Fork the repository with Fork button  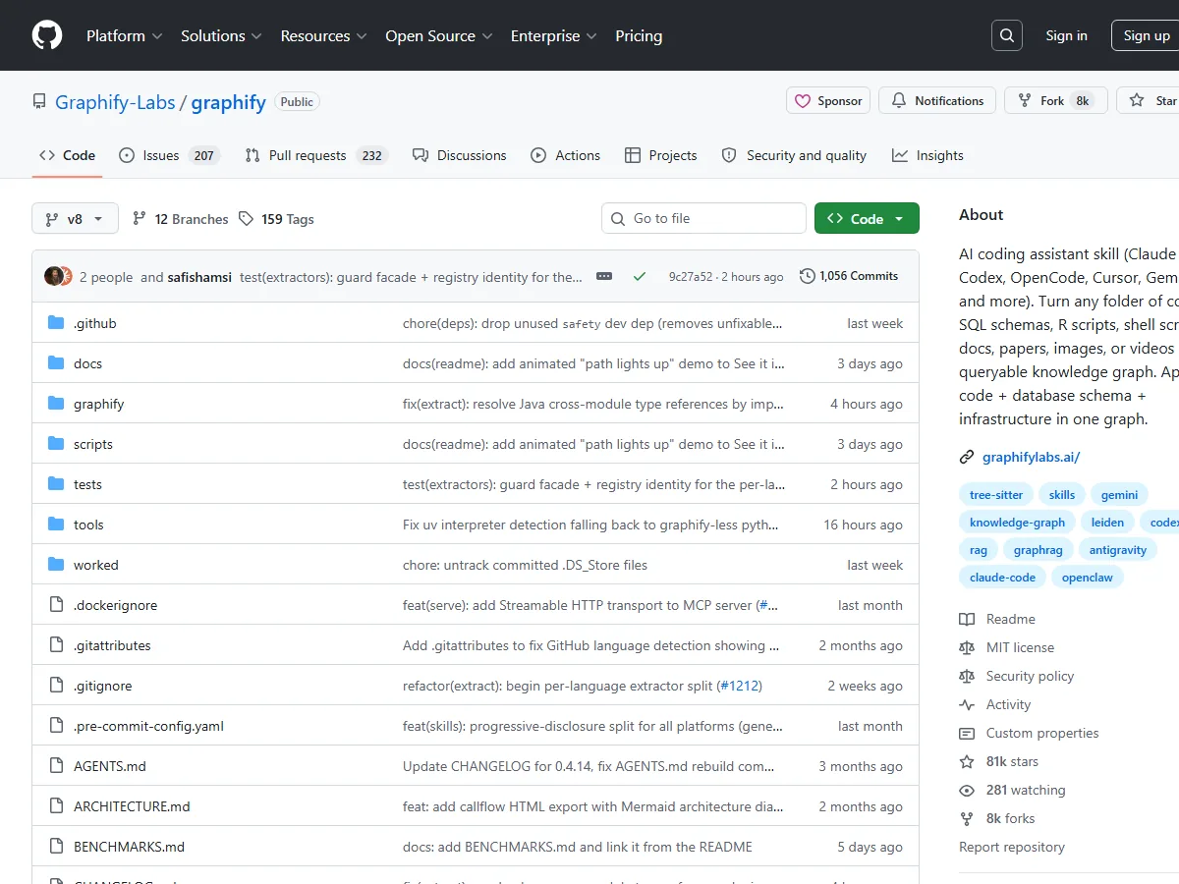pos(1056,100)
